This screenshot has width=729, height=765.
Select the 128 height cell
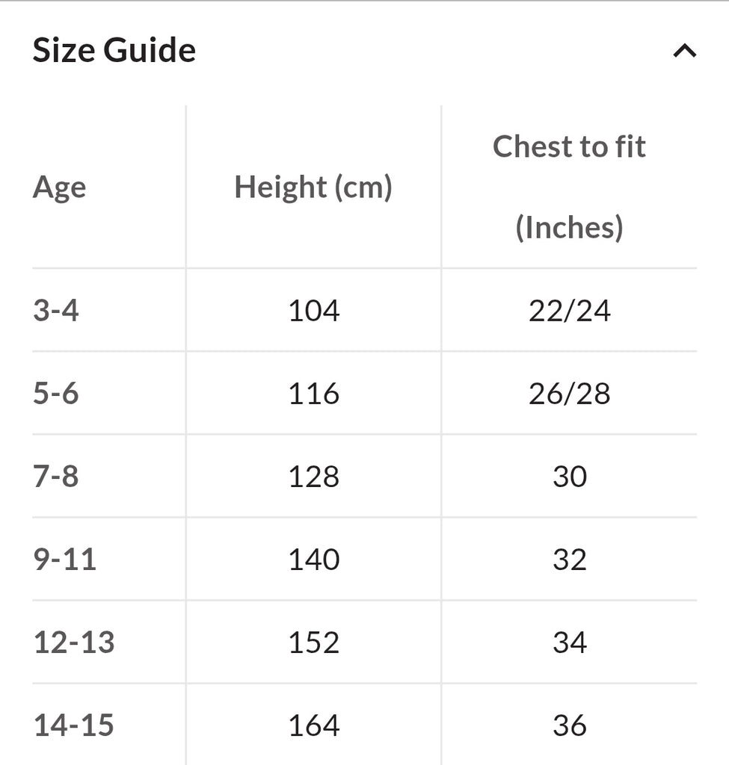pos(313,476)
